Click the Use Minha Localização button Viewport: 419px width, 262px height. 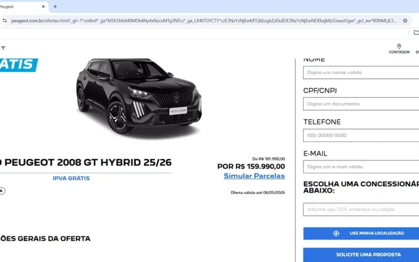click(x=361, y=233)
